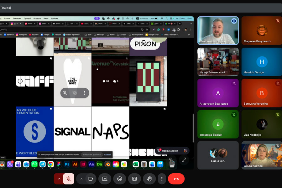The width and height of the screenshot is (282, 188).
Task: Open the 'Ещё 4 чел.' participants tile
Action: point(218,155)
